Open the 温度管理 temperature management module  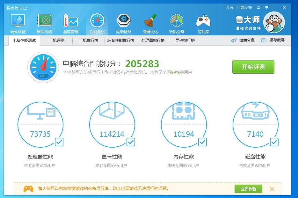pyautogui.click(x=71, y=24)
